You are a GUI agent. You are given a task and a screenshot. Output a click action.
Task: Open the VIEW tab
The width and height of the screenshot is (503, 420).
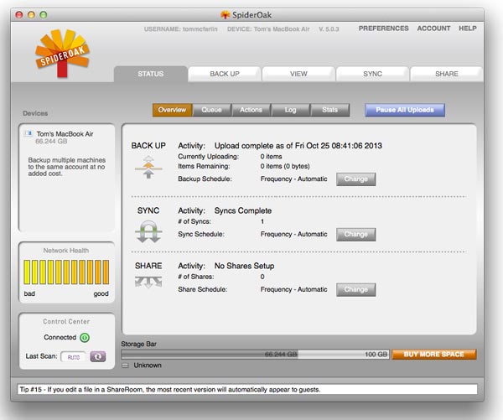coord(298,74)
